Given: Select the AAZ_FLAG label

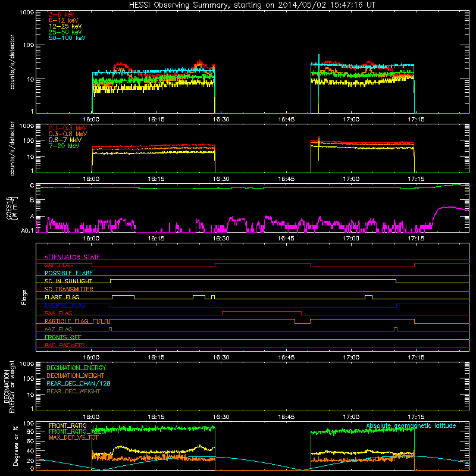Looking at the screenshot, I should click(x=58, y=329).
